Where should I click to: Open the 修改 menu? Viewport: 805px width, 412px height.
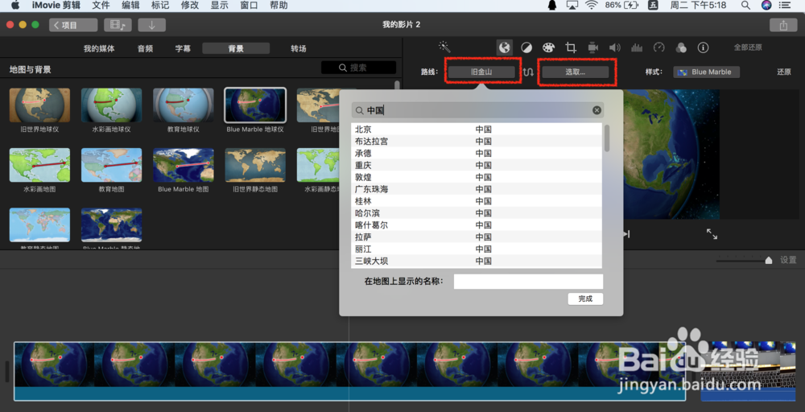click(190, 5)
